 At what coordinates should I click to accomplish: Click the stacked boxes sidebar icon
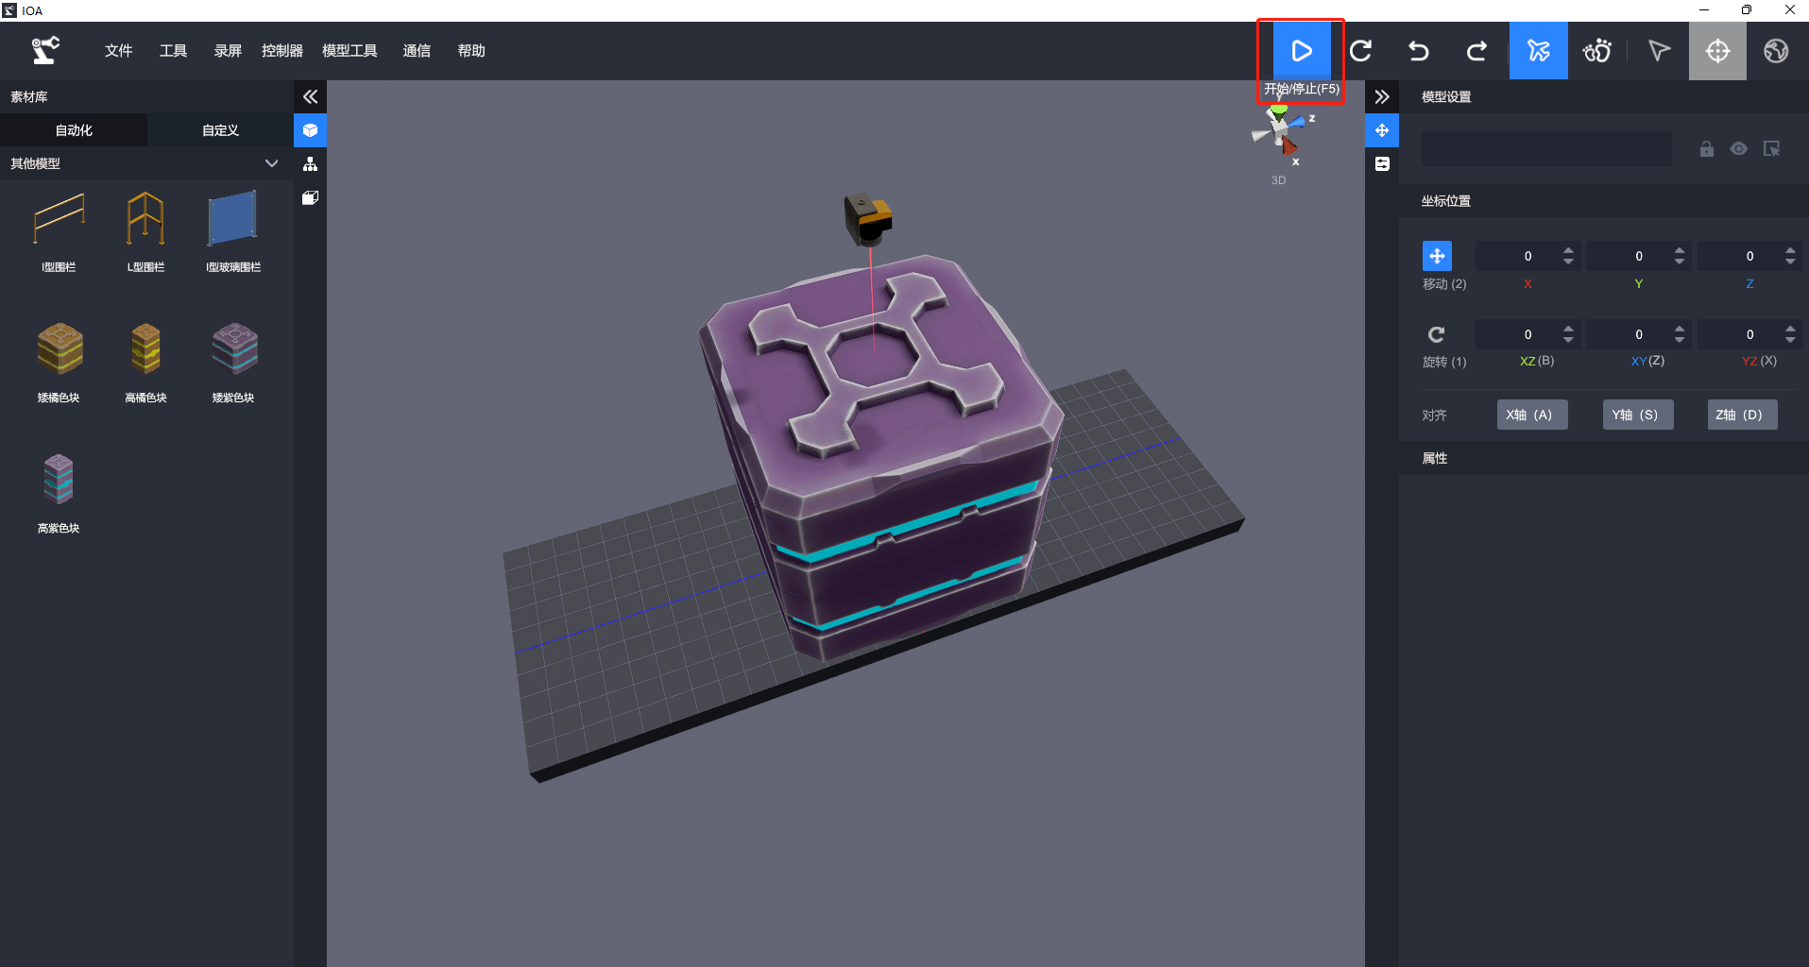click(x=310, y=197)
